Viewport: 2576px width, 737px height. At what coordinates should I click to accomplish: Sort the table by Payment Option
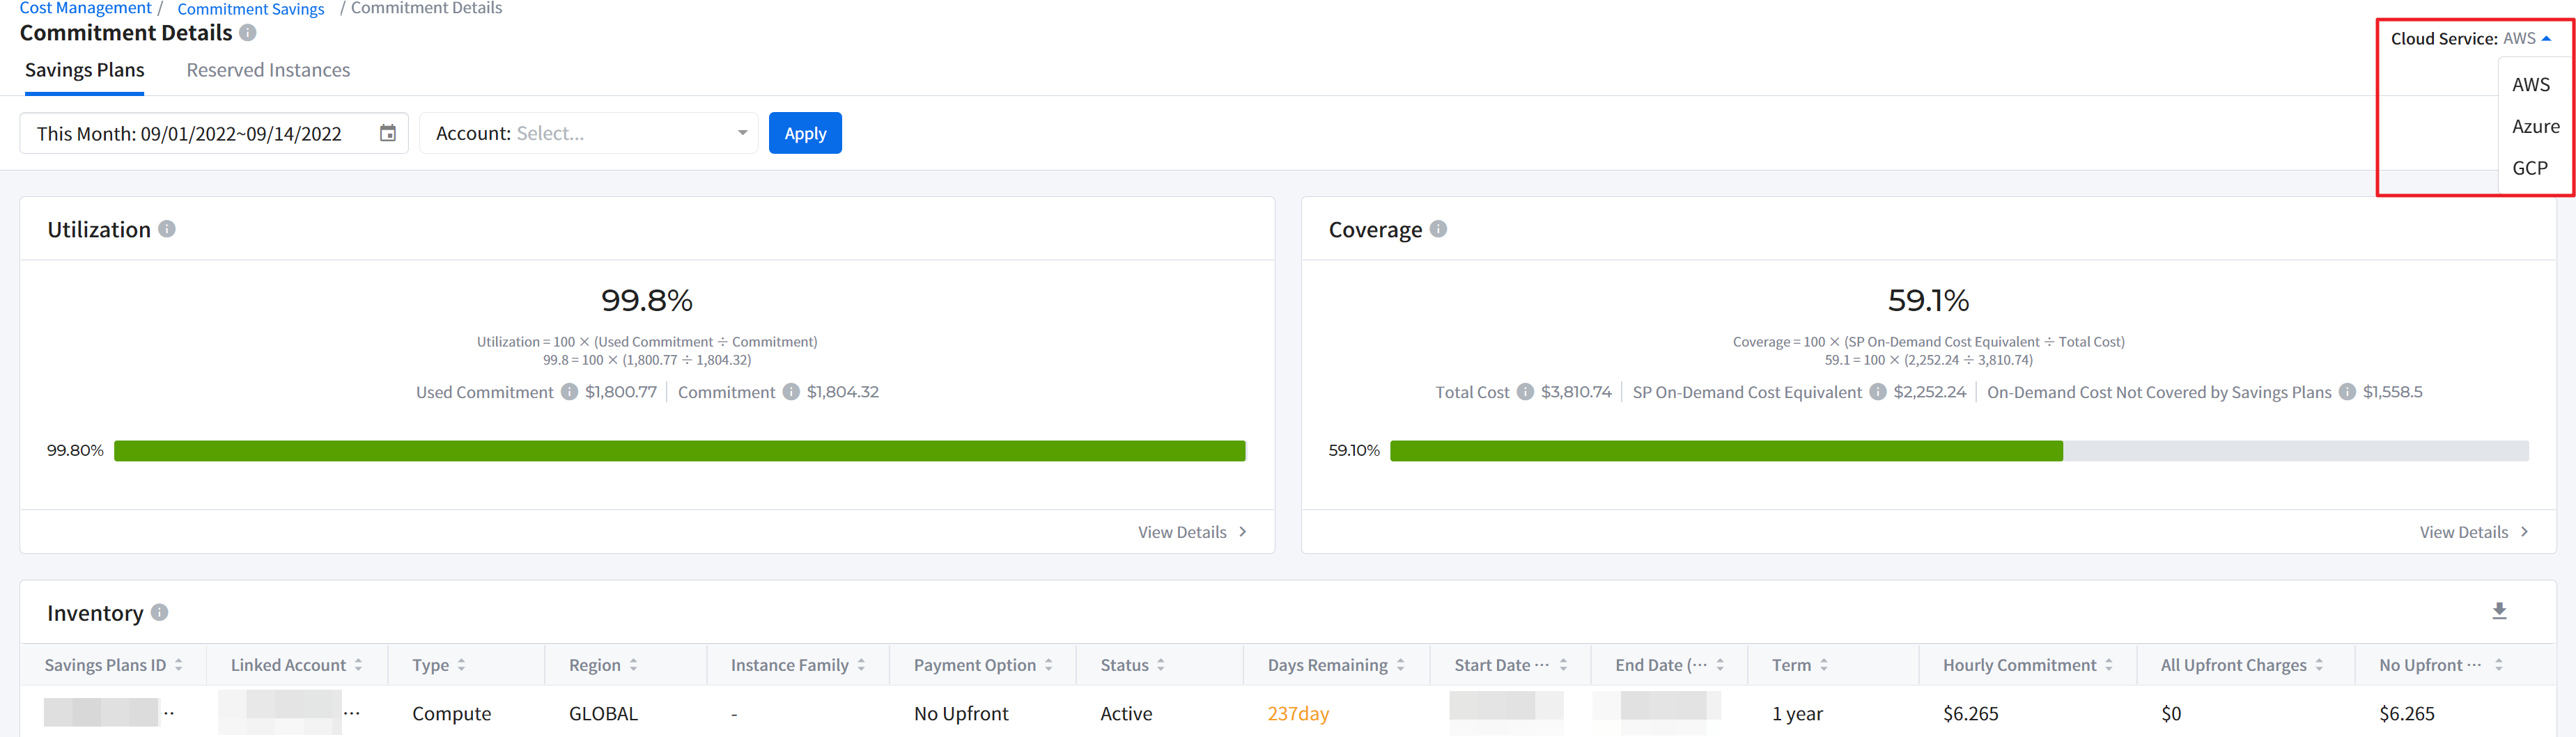coord(1048,665)
